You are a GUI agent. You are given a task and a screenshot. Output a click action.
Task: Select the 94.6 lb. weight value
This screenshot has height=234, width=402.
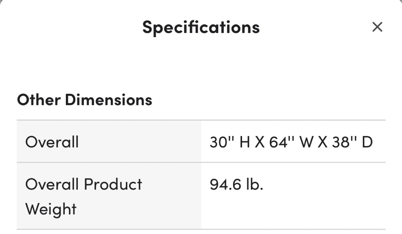pyautogui.click(x=236, y=184)
